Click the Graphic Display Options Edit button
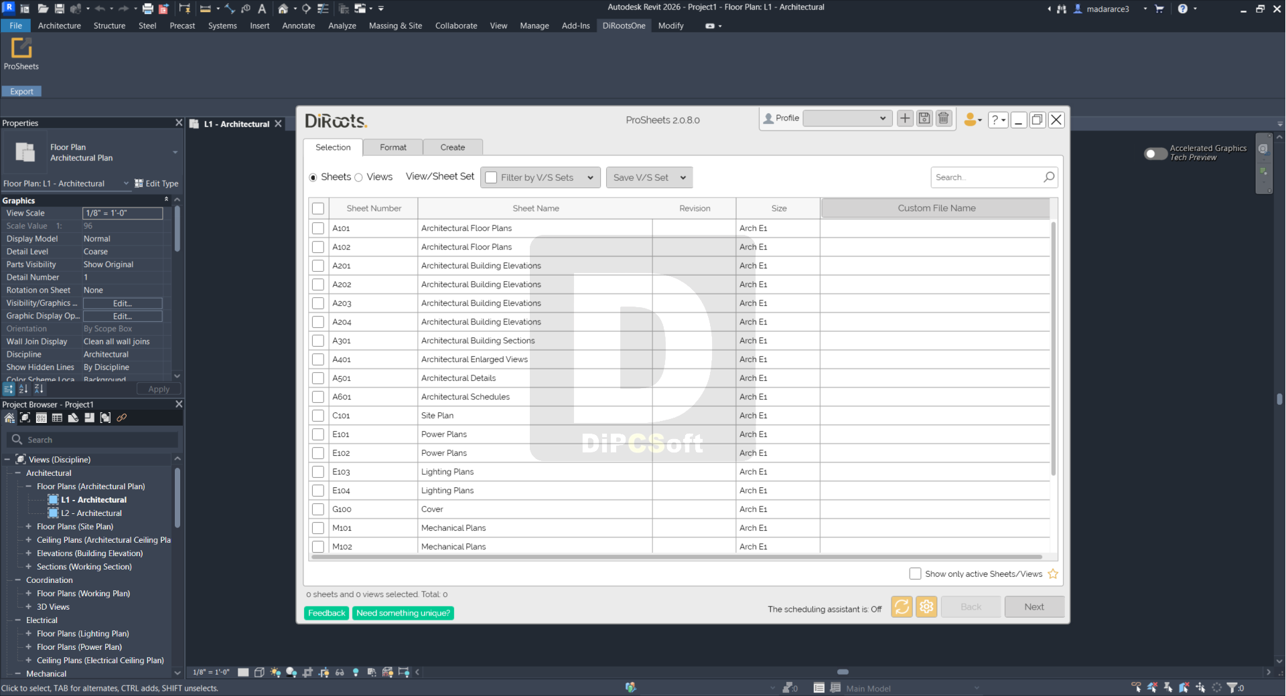Viewport: 1286px width, 696px height. click(x=123, y=316)
